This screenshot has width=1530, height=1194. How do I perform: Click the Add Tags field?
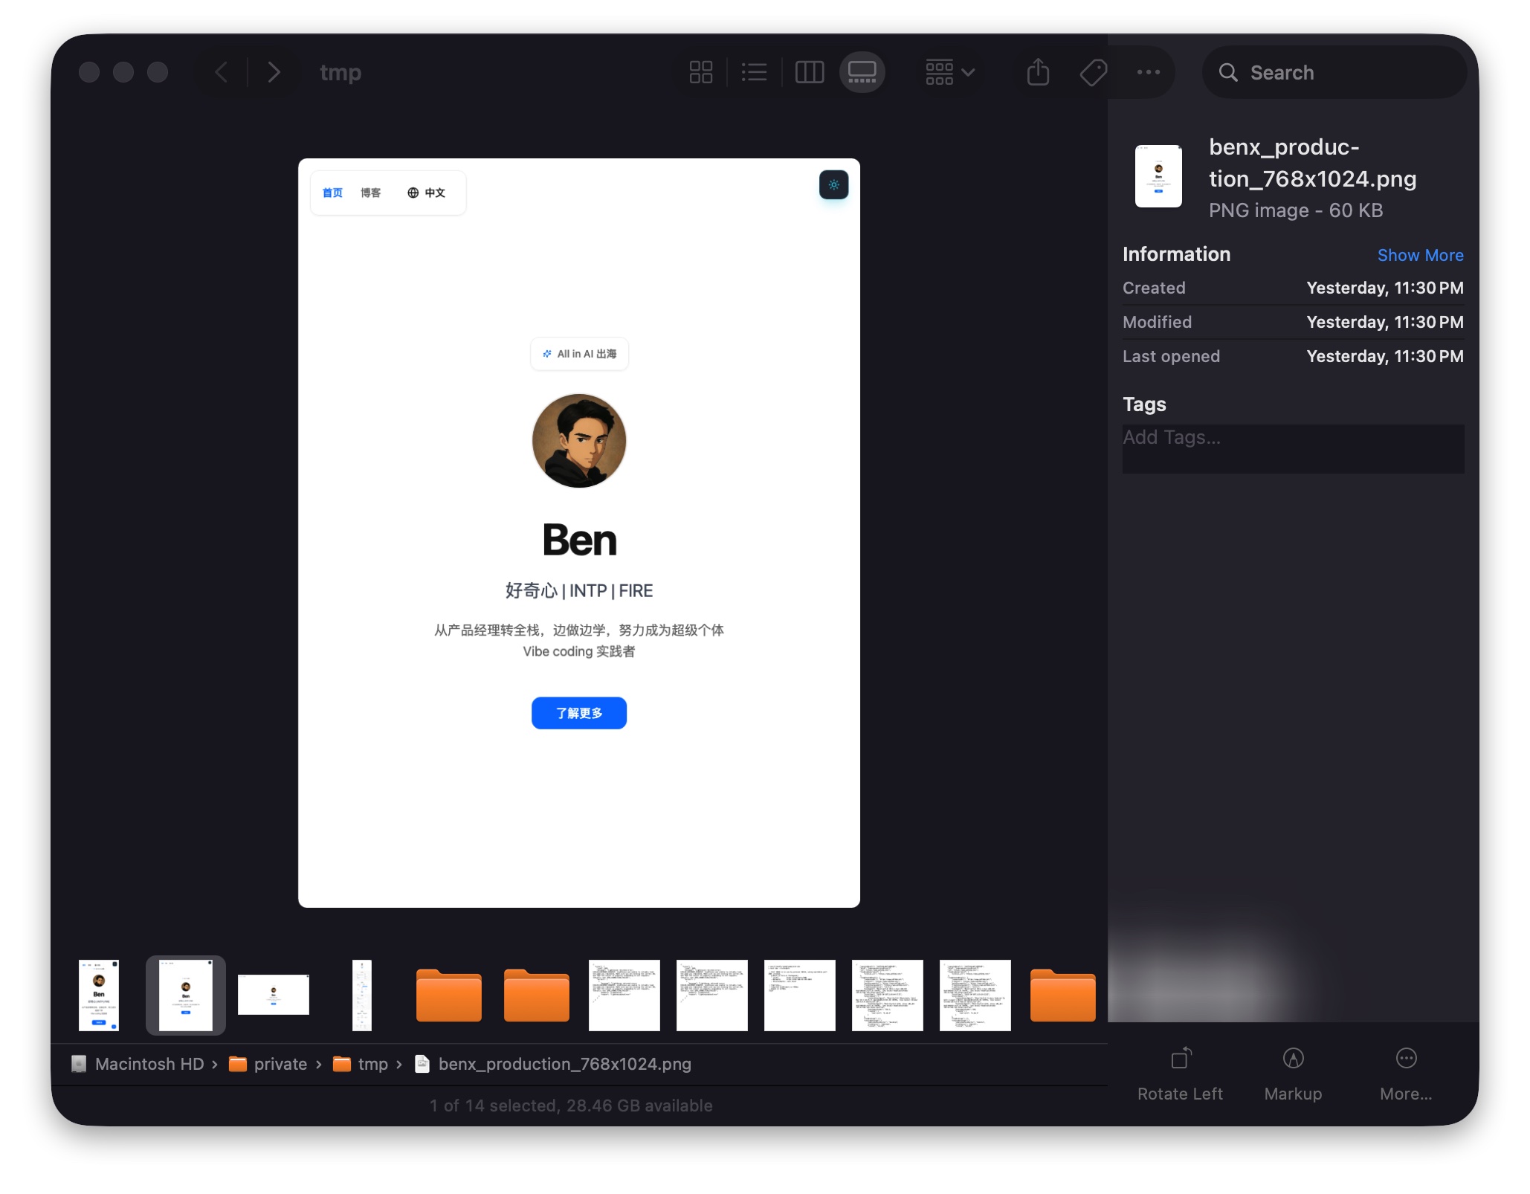[x=1292, y=448]
